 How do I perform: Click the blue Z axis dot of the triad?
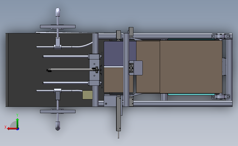pyautogui.click(x=18, y=129)
